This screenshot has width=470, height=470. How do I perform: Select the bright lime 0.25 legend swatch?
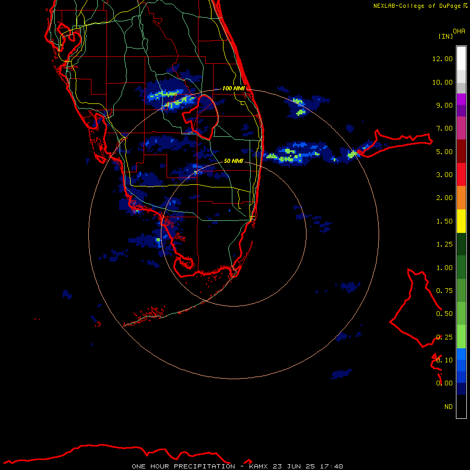461,337
